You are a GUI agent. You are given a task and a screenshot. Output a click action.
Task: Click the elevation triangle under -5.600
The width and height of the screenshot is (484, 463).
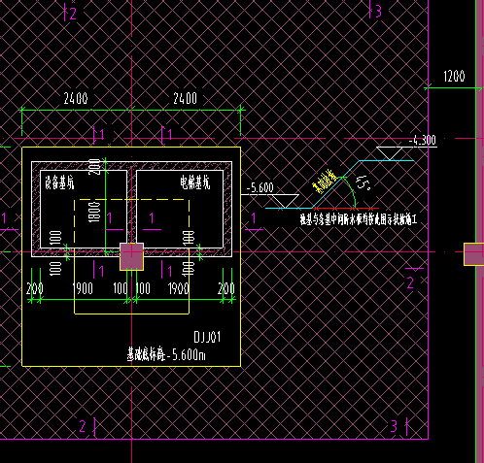click(286, 201)
